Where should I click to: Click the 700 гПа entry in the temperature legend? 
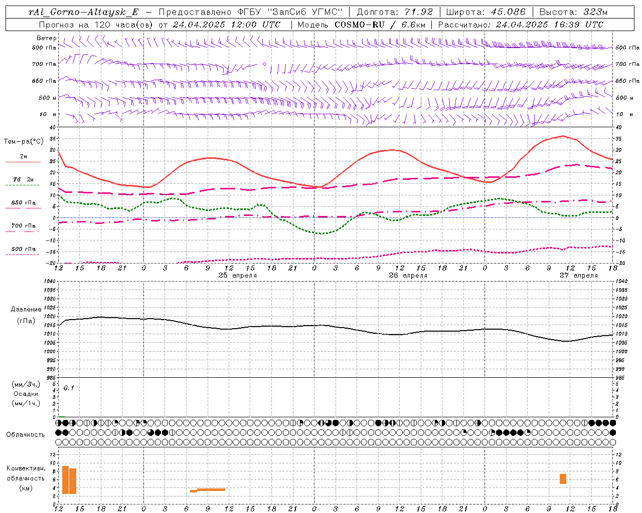pyautogui.click(x=24, y=225)
